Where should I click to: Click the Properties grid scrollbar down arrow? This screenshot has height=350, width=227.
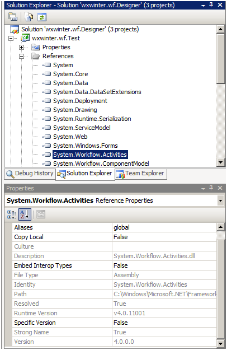(x=220, y=343)
